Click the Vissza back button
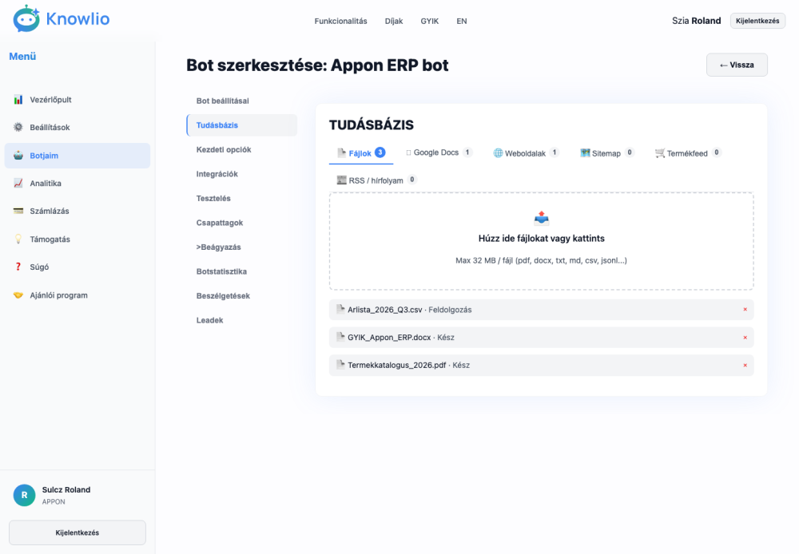799x554 pixels. pyautogui.click(x=737, y=65)
